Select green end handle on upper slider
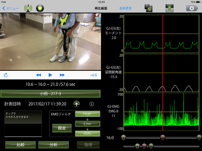This screenshot has width=202, height=151. (199, 137)
